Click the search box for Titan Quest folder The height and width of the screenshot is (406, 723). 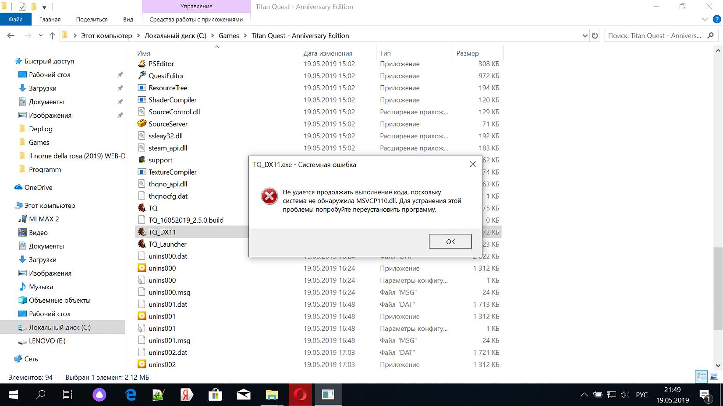[x=661, y=36]
